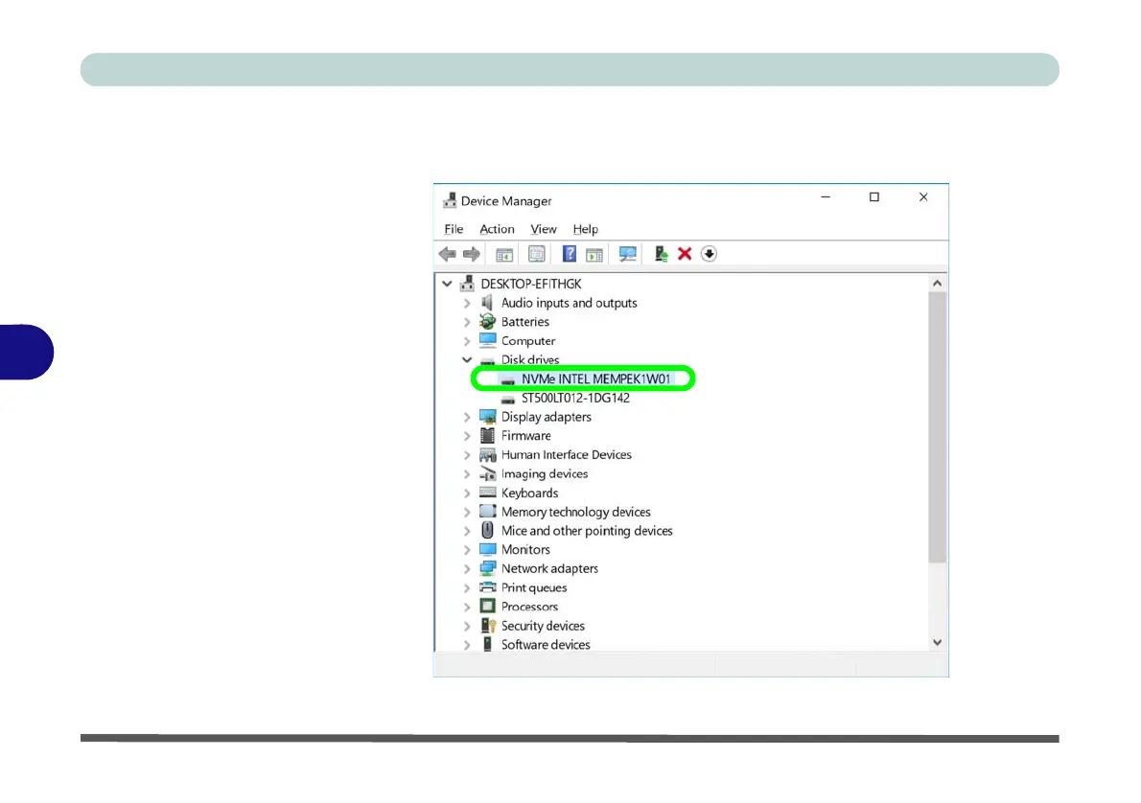
Task: Click the Batteries category icon
Action: pyautogui.click(x=487, y=322)
